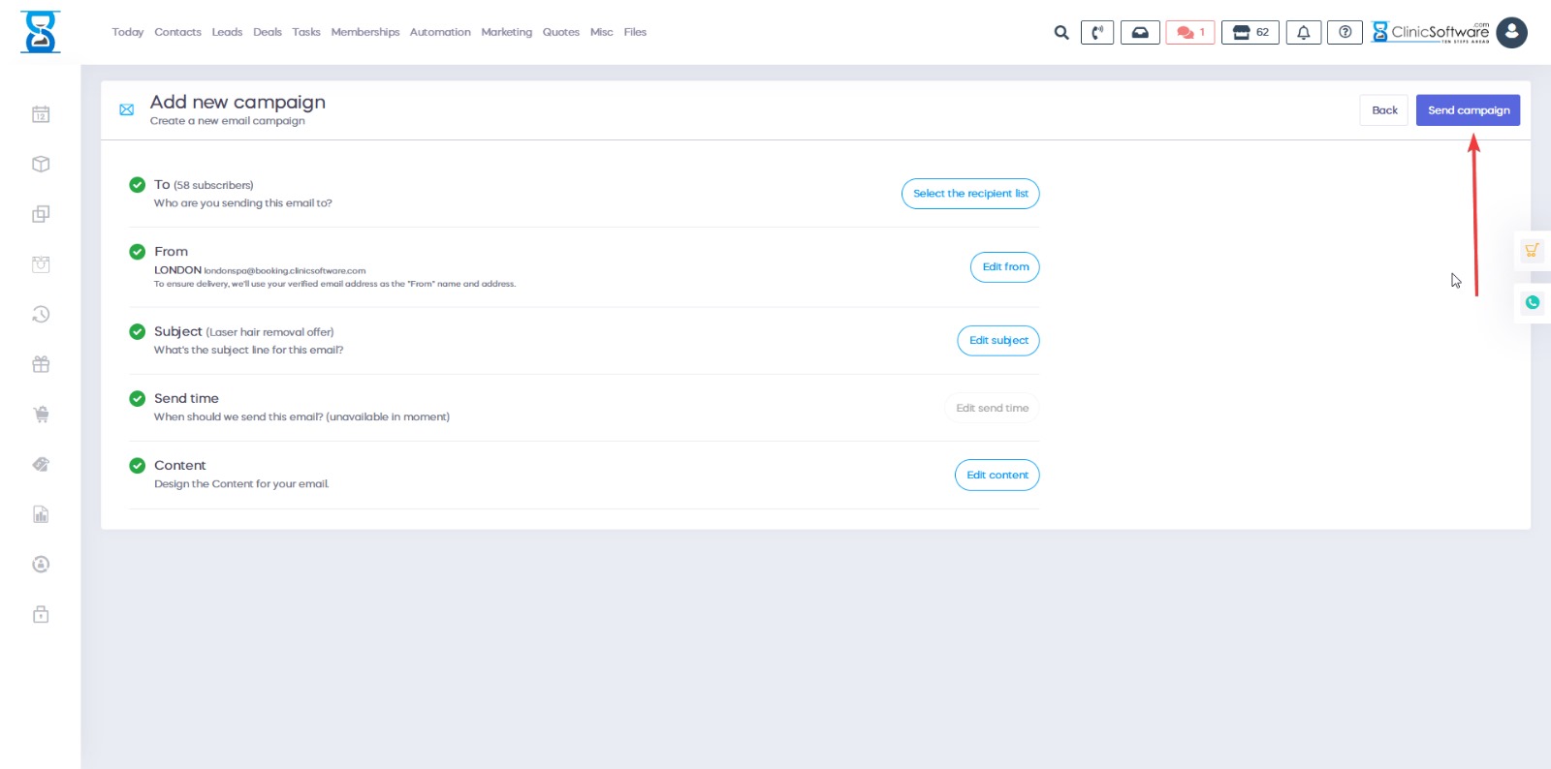Click the ClinicSoftware hourglass logo
1551x769 pixels.
point(41,32)
